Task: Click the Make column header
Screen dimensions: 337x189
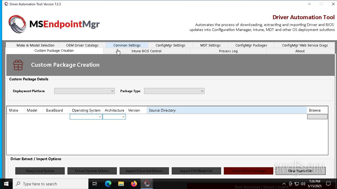Action: pyautogui.click(x=16, y=110)
